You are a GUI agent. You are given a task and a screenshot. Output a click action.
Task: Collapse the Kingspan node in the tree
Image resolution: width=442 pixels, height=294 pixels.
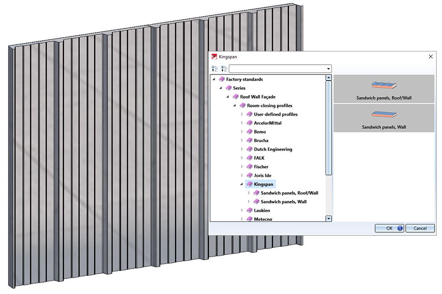(242, 184)
